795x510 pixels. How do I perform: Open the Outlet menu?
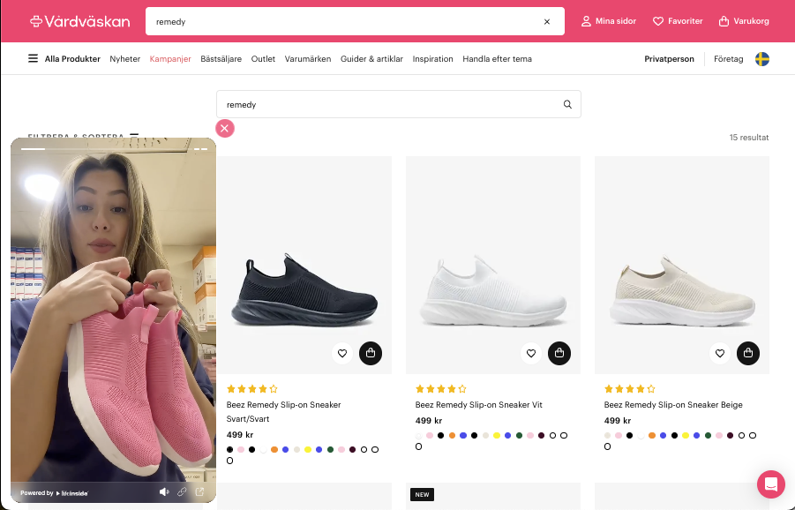tap(263, 59)
